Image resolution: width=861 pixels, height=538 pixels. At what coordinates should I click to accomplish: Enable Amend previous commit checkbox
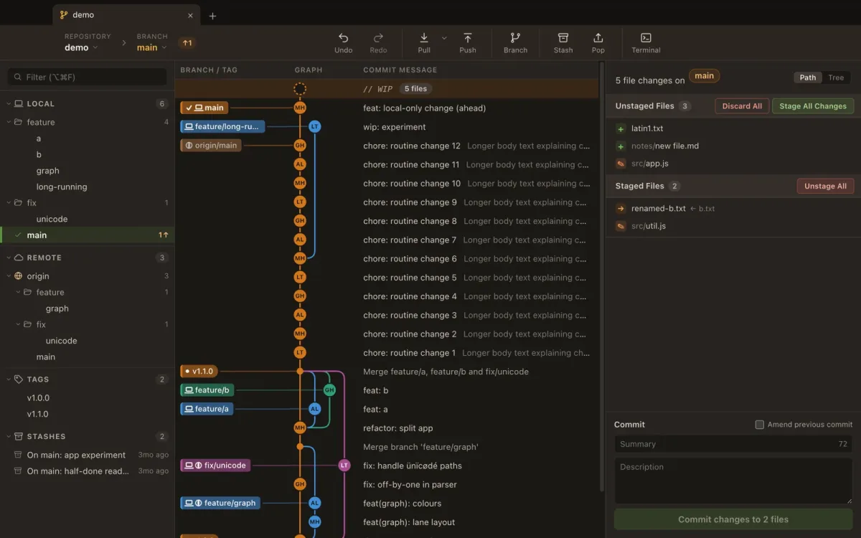click(x=760, y=425)
